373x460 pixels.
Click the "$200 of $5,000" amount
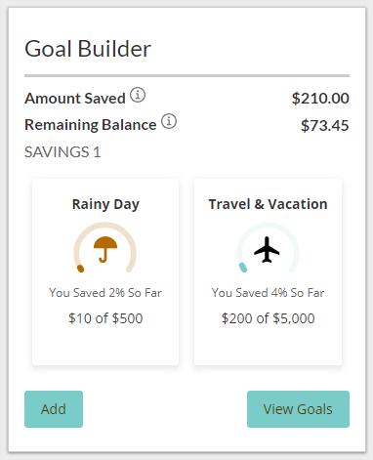[268, 318]
